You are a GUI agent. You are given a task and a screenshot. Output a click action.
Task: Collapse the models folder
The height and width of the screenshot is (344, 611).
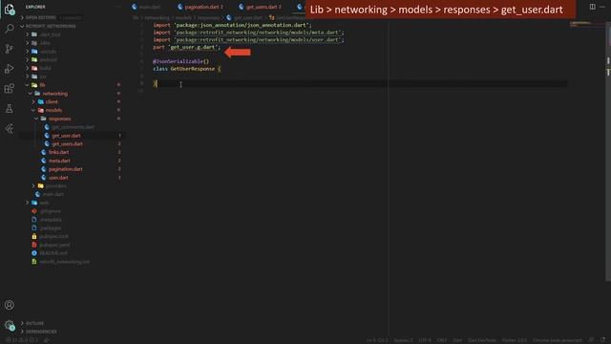53,111
